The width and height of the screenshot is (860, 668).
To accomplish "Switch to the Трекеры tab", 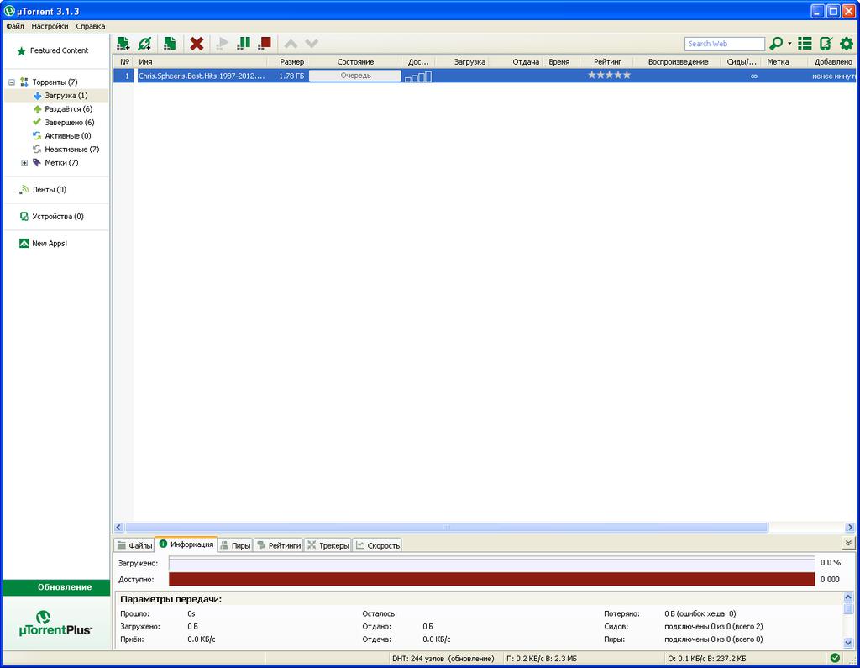I will tap(328, 545).
